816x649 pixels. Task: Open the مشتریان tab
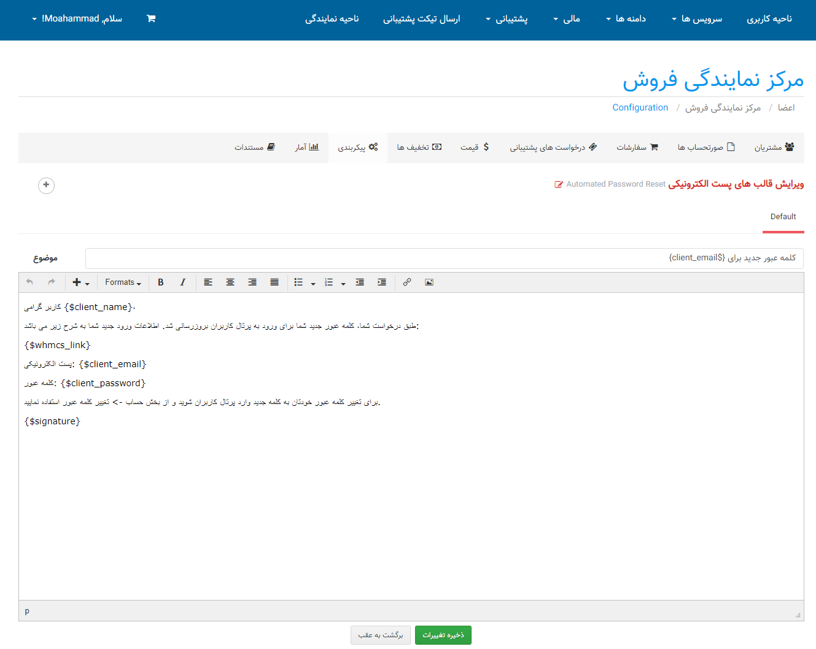[x=774, y=147]
